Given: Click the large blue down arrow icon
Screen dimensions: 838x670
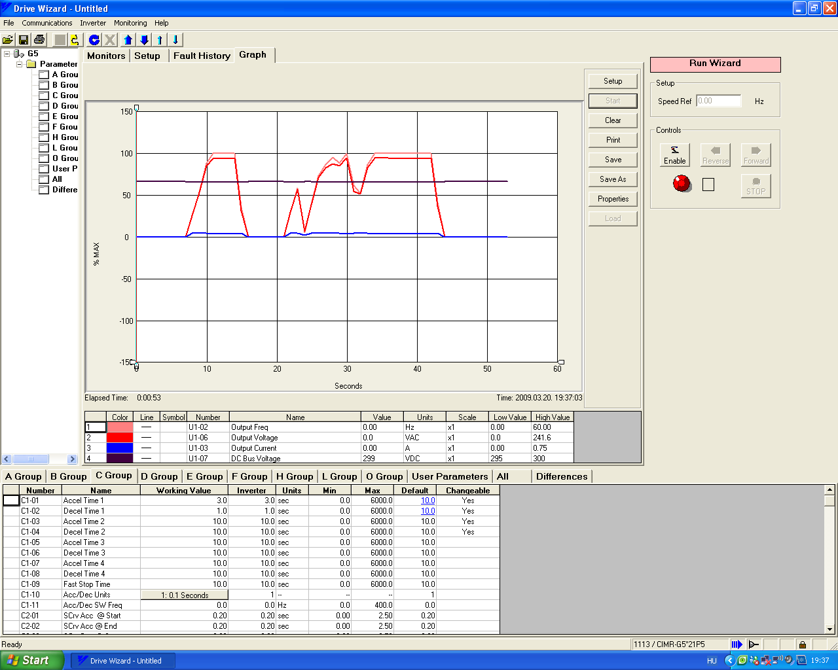Looking at the screenshot, I should pos(145,40).
